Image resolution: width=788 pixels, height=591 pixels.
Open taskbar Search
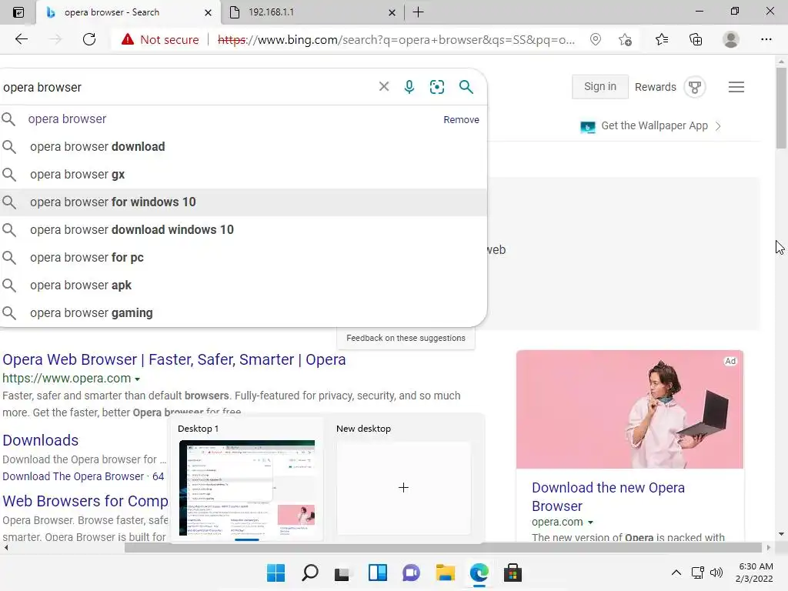[x=310, y=573]
